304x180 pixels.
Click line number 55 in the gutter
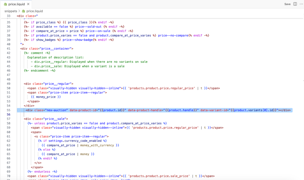tap(8, 110)
